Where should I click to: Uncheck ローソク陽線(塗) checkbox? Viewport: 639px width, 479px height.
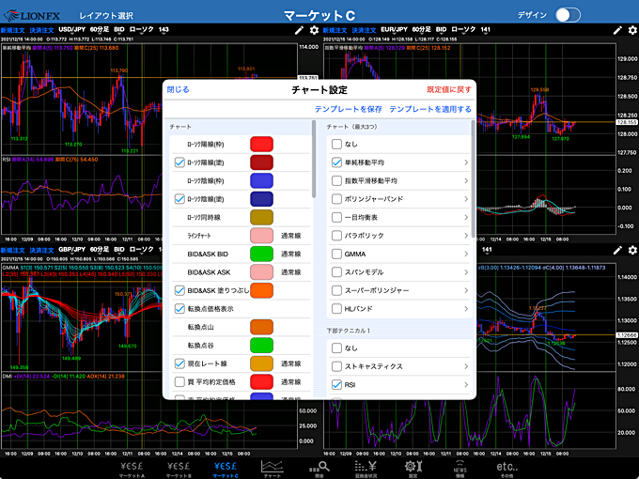tap(179, 162)
